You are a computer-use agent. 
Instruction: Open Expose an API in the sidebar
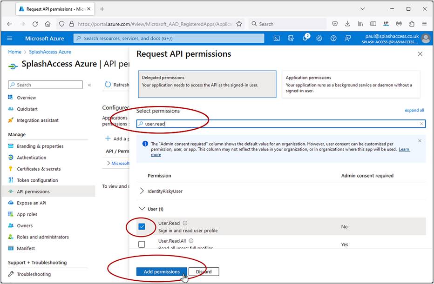pyautogui.click(x=32, y=203)
